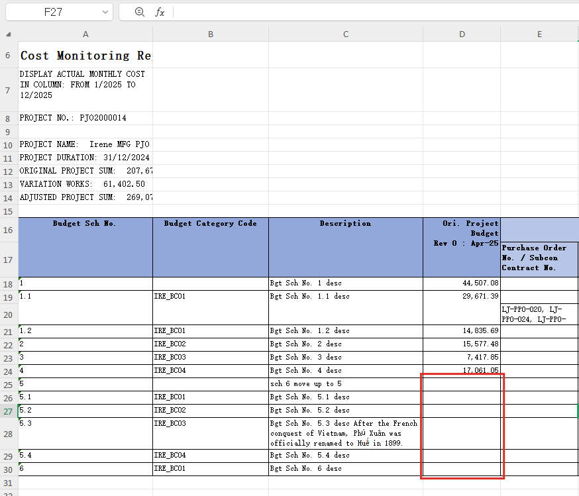Click the Budget Sch No. header cell
The width and height of the screenshot is (579, 496).
point(85,247)
